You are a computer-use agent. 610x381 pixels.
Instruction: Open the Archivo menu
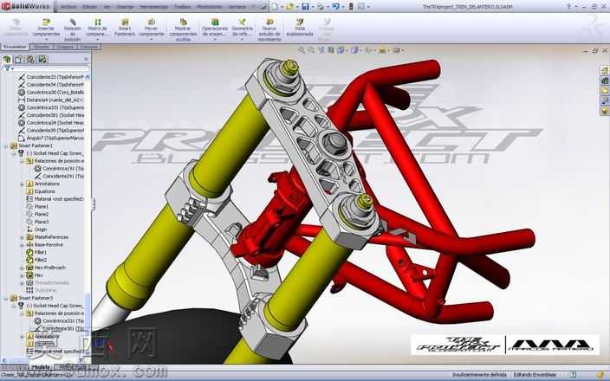click(x=68, y=7)
